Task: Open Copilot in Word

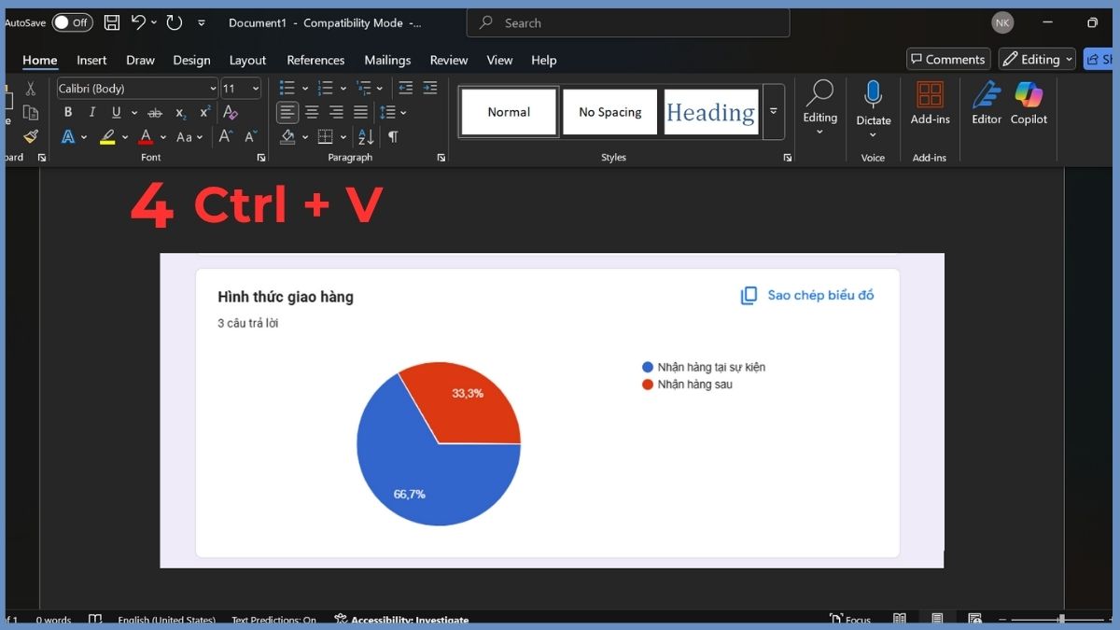Action: click(1029, 103)
